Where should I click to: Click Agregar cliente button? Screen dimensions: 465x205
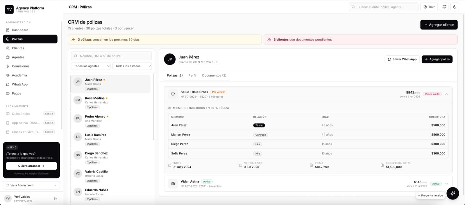point(439,25)
